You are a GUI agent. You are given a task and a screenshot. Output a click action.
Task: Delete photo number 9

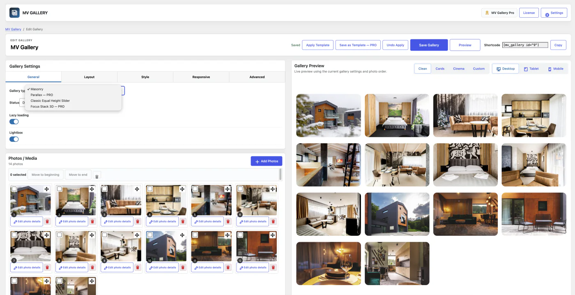[x=138, y=267]
